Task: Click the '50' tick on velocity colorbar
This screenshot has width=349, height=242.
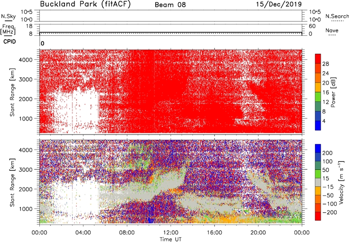Action: pyautogui.click(x=326, y=170)
